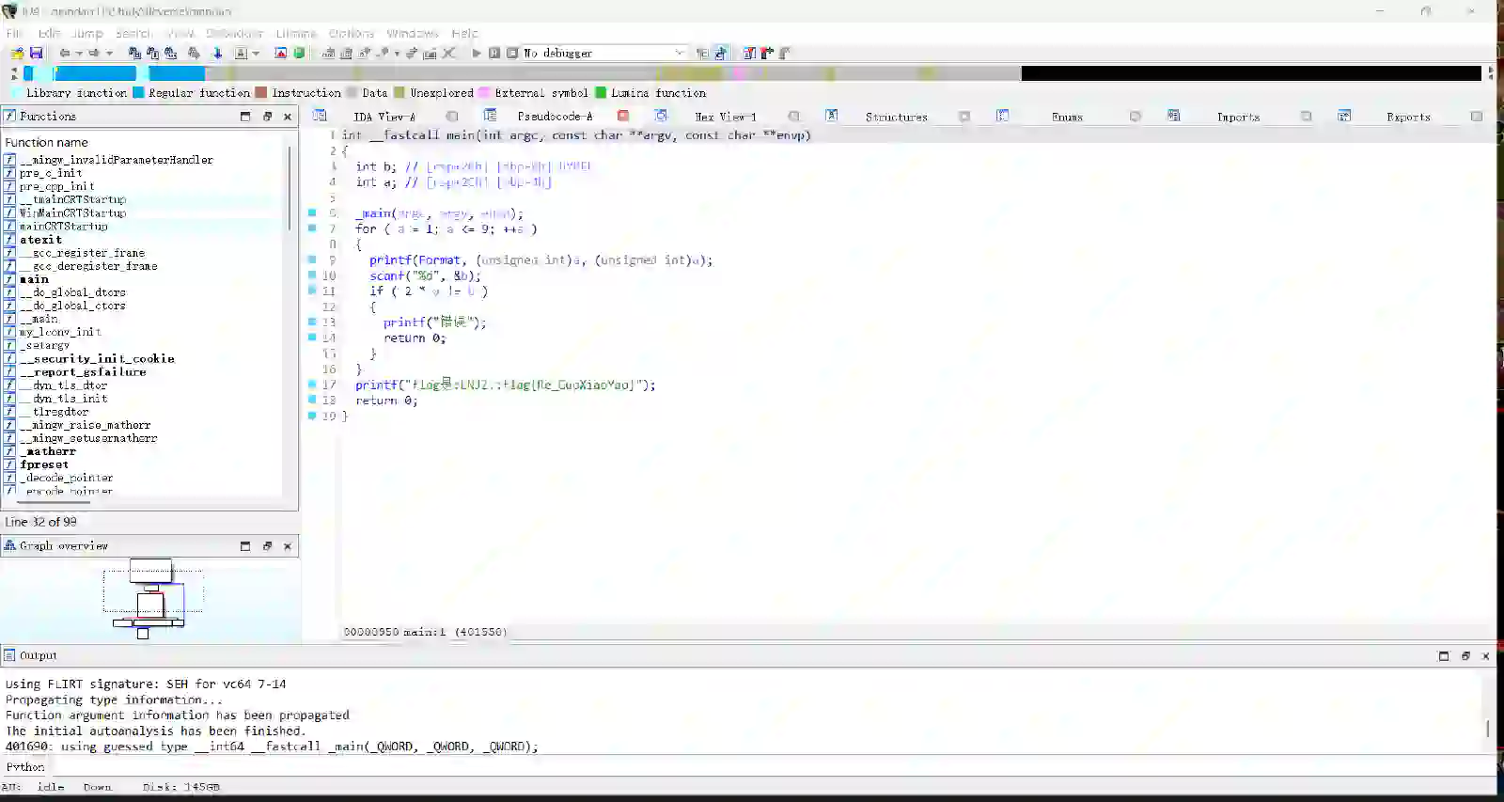Click the Jump back arrow icon
The image size is (1504, 802).
click(x=64, y=54)
